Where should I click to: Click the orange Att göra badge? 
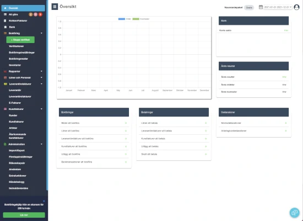pos(30,14)
